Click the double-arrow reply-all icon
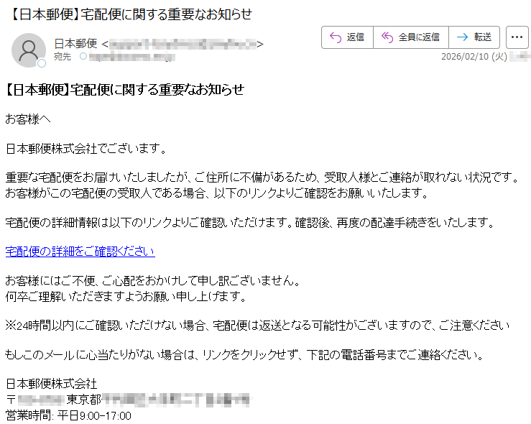Viewport: 531px width, 424px height. pyautogui.click(x=387, y=37)
